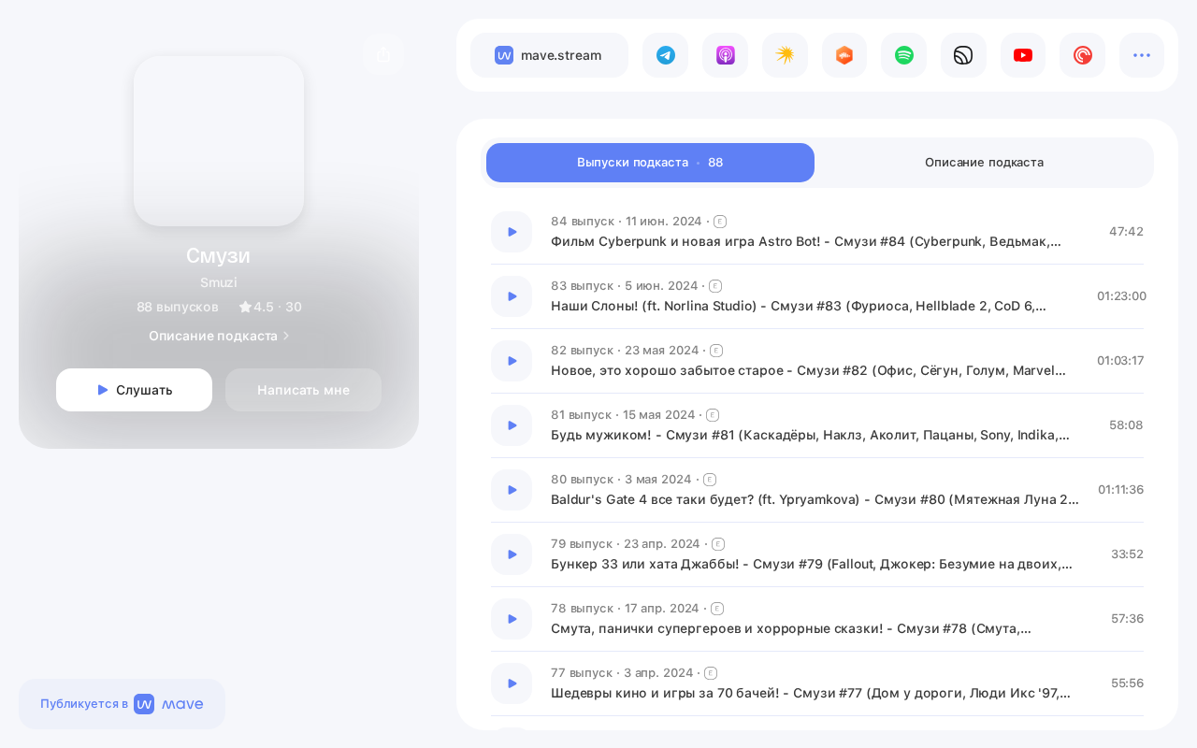Play episode 80 Baldur's Gate 4
The width and height of the screenshot is (1197, 748).
pyautogui.click(x=512, y=490)
